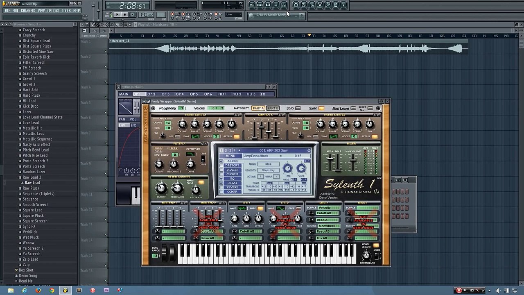Toggle the ARPEG effect checkbox
Screen dimensions: 524x295
pos(221,161)
